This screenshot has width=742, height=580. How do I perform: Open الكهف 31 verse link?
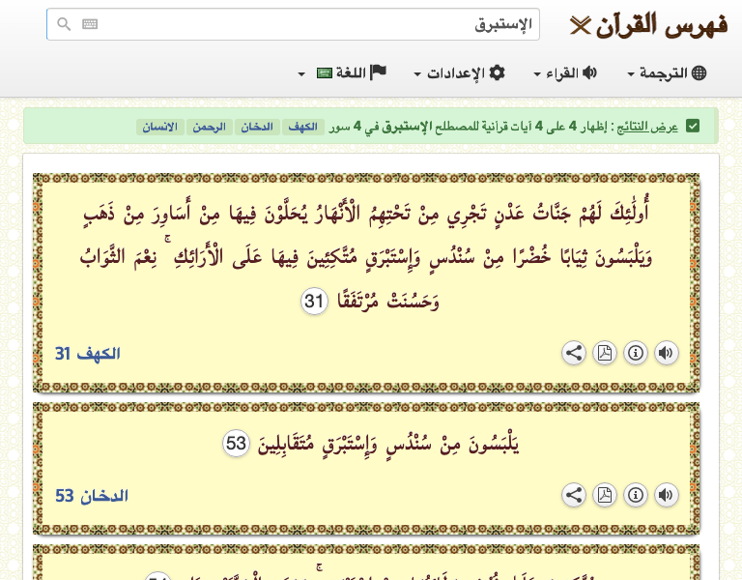(x=88, y=354)
